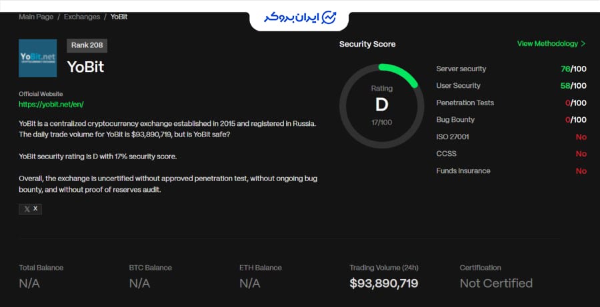Click the Trading Volume (24h) label
This screenshot has width=600, height=307.
tap(384, 268)
